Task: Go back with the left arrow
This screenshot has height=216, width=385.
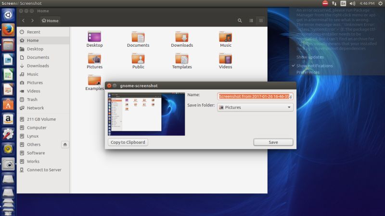Action: tap(23, 21)
